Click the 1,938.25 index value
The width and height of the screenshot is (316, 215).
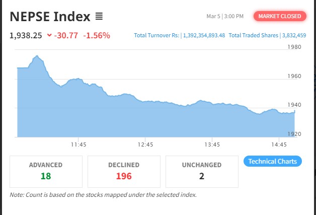pyautogui.click(x=25, y=35)
